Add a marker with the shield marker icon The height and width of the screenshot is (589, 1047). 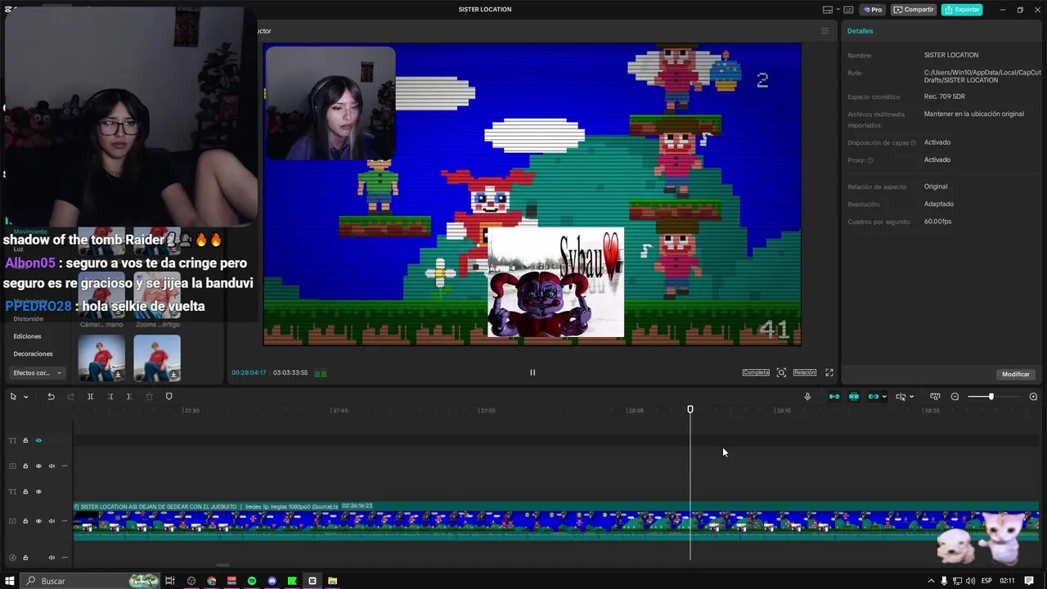coord(169,397)
